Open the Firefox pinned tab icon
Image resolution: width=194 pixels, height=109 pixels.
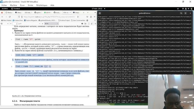click(2, 13)
